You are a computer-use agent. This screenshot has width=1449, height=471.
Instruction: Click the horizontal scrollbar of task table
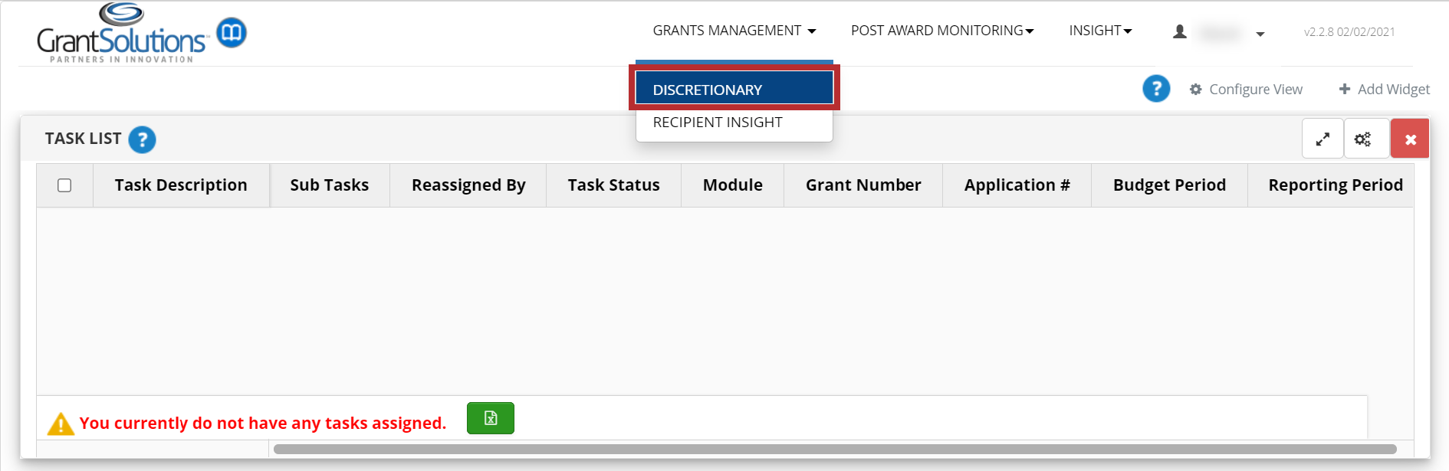[x=834, y=449]
